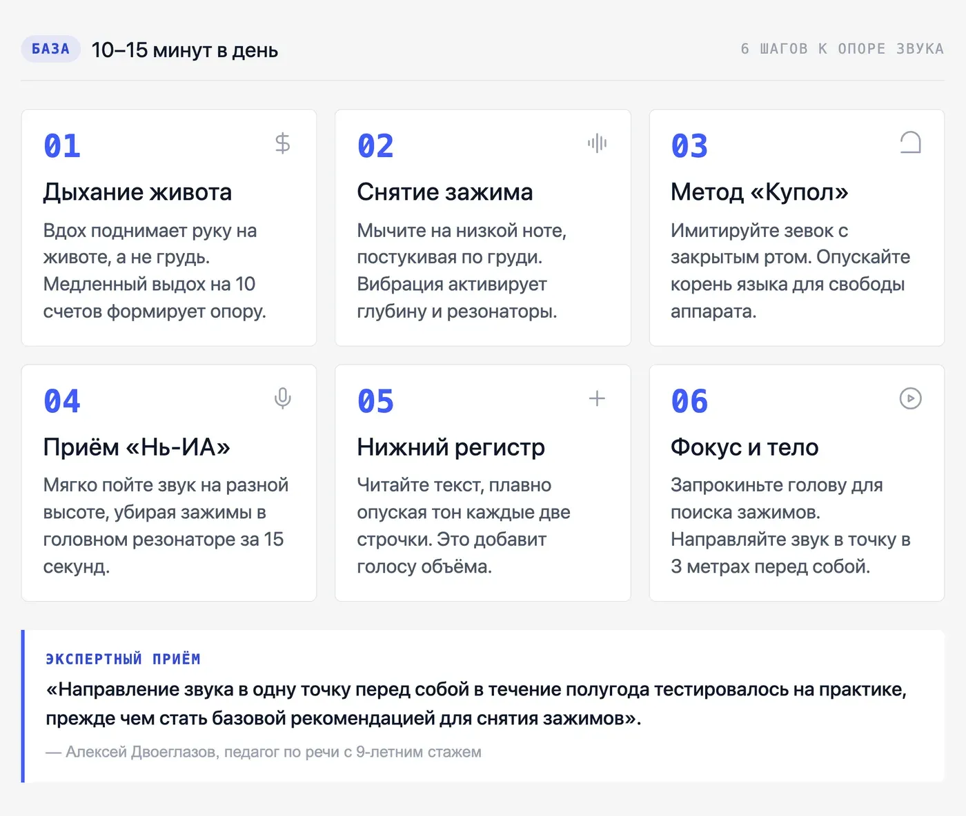
Task: Click the dollar icon in card 01
Action: pos(282,143)
